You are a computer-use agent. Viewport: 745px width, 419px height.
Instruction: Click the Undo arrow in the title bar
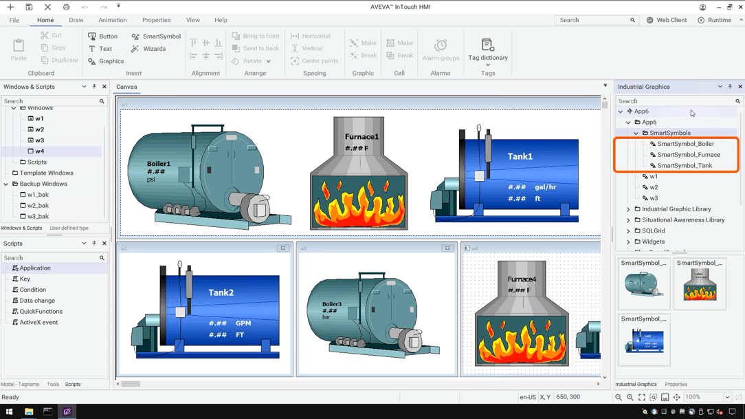coord(85,7)
